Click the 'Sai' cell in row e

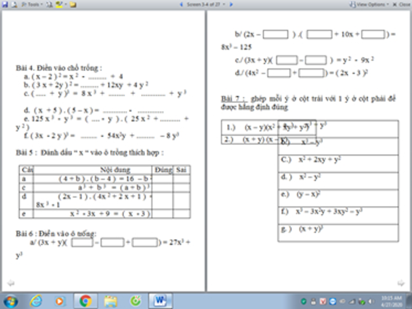tap(181, 214)
